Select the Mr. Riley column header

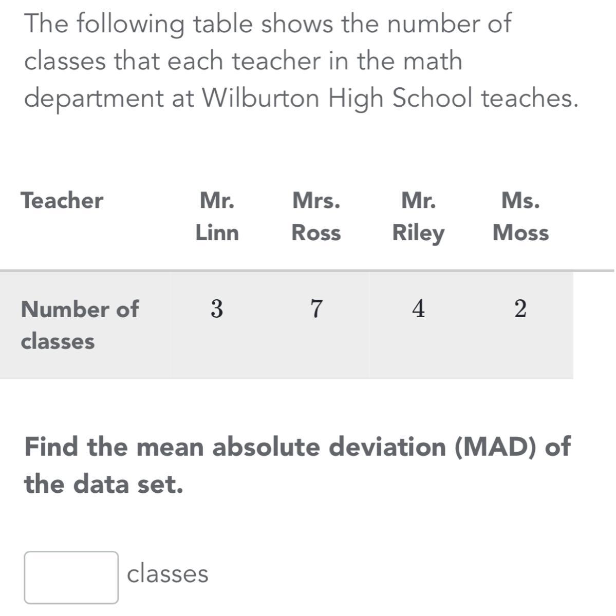point(418,216)
